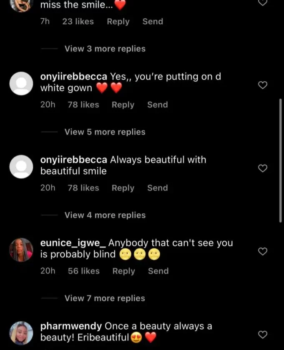Reply to eunice_igwe_'s comment
Viewport: 284px width, 350px height.
[123, 271]
